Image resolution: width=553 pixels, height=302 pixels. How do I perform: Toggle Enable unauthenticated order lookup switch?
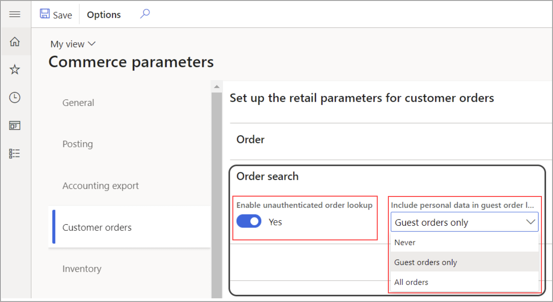coord(249,222)
